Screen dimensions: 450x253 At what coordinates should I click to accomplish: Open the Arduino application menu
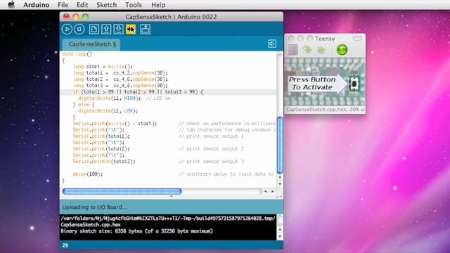[x=36, y=5]
